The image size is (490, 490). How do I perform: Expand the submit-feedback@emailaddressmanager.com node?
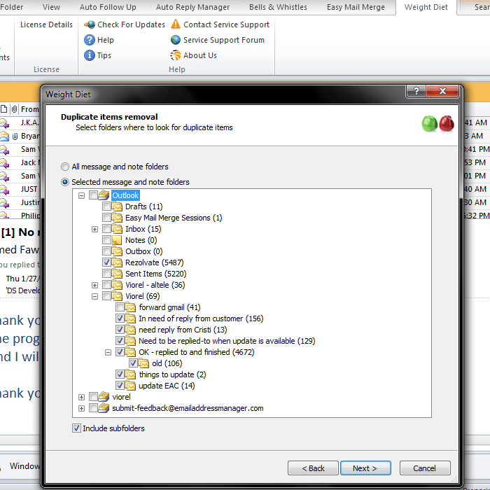(82, 408)
